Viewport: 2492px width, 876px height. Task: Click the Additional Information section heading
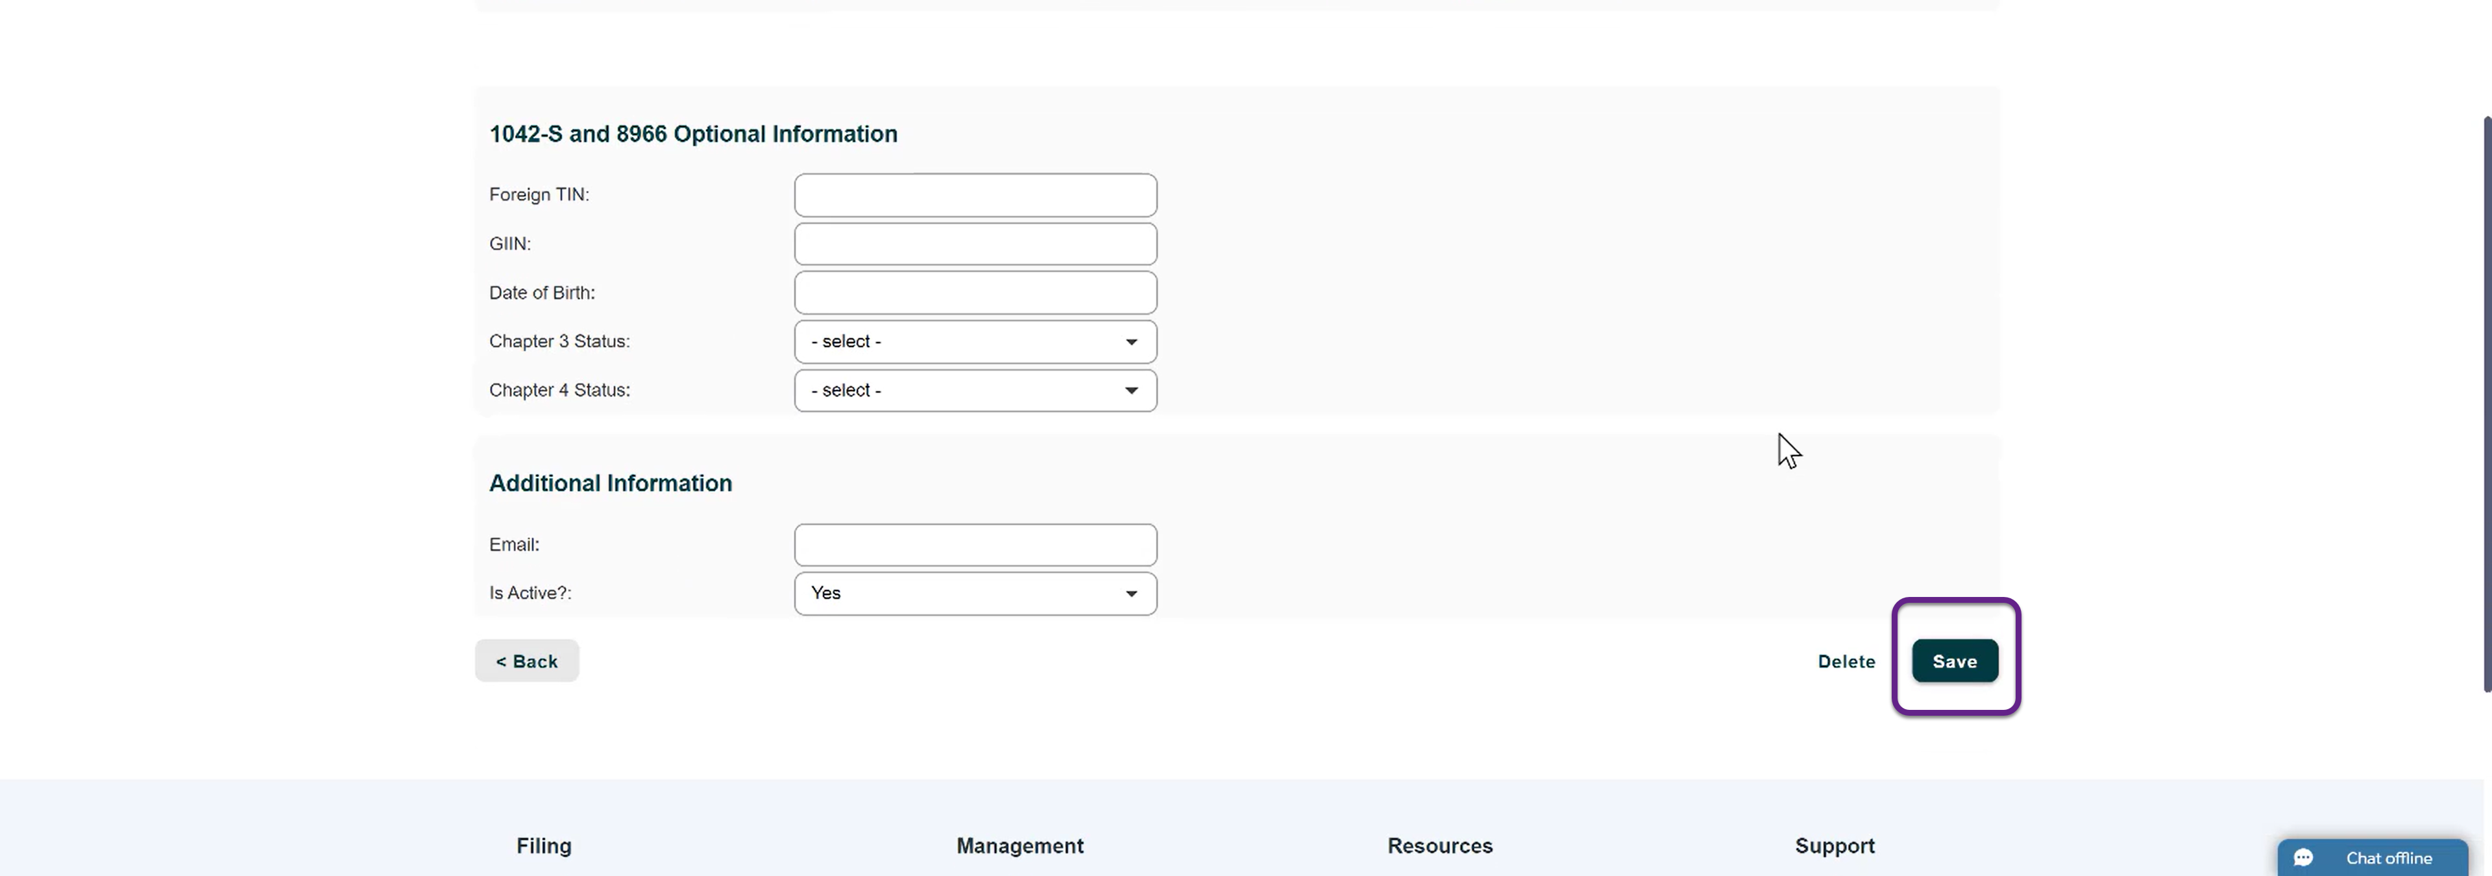pyautogui.click(x=611, y=483)
